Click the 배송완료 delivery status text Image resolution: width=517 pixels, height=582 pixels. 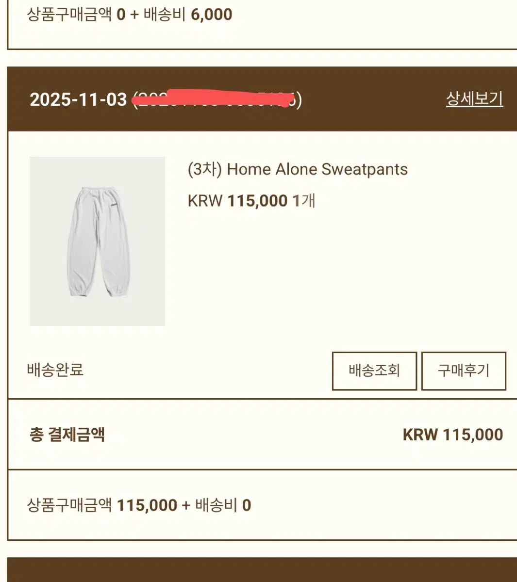click(x=55, y=370)
